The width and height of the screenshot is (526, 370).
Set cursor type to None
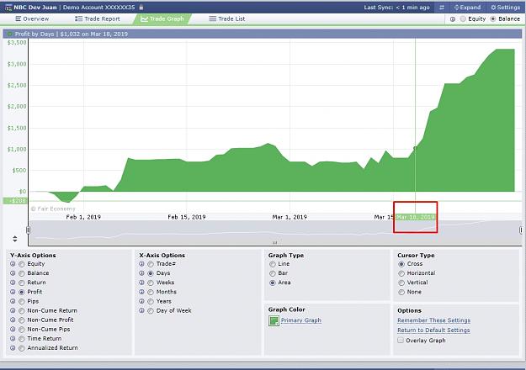tap(401, 293)
